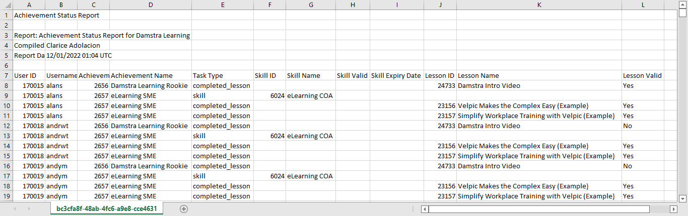Select the '12/01/2022 01:04 UTC' cell

pyautogui.click(x=79, y=55)
